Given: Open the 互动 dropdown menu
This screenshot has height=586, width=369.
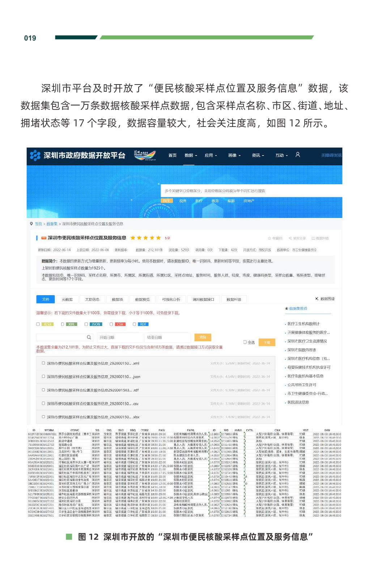Looking at the screenshot, I should pos(281,156).
